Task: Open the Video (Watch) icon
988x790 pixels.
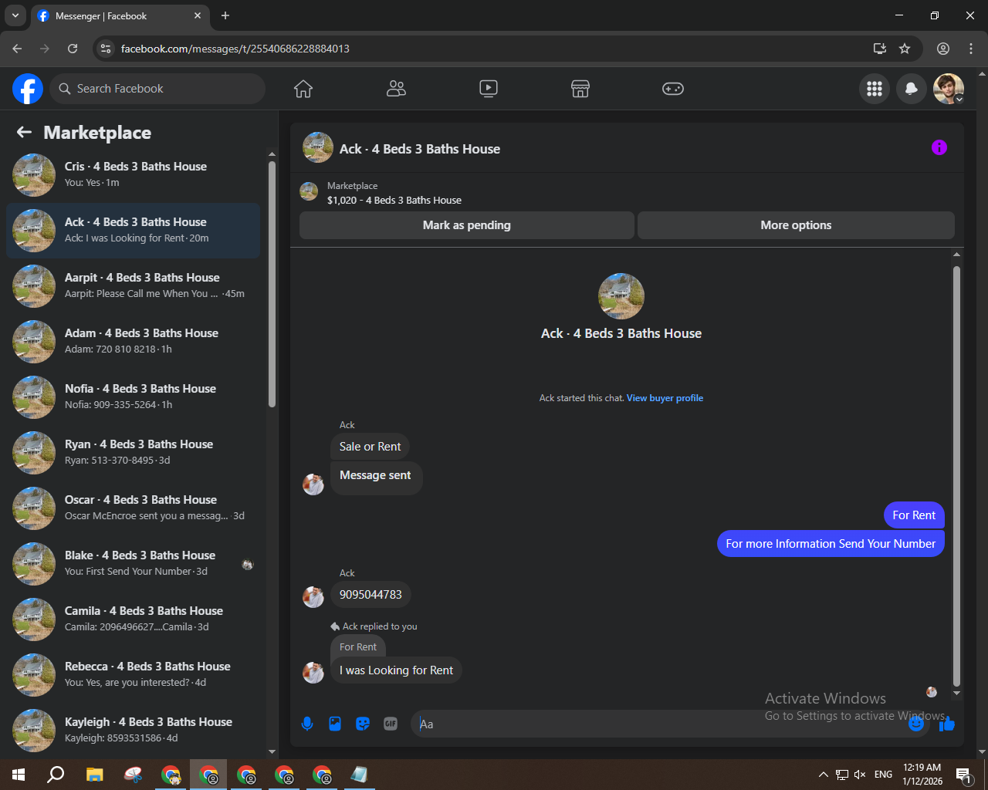Action: point(489,89)
